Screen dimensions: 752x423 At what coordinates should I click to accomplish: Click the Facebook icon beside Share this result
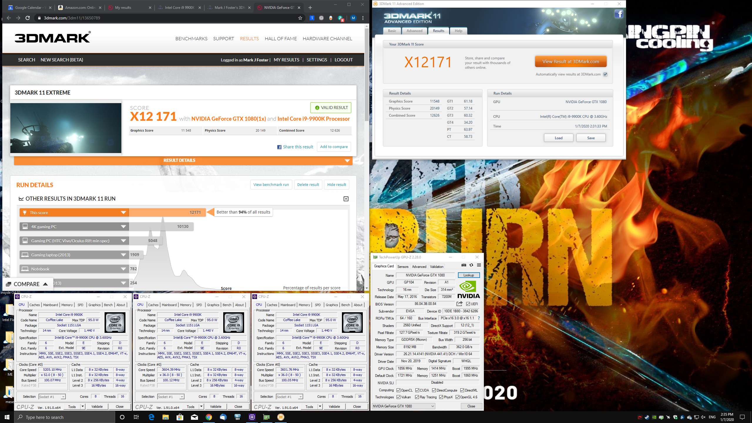coord(279,147)
